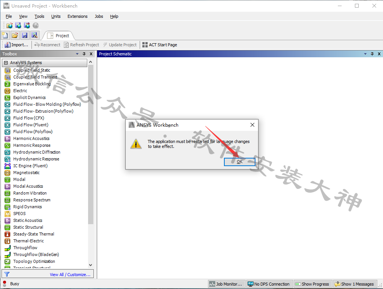Click Show 1 Messages
This screenshot has height=289, width=383.
355,284
